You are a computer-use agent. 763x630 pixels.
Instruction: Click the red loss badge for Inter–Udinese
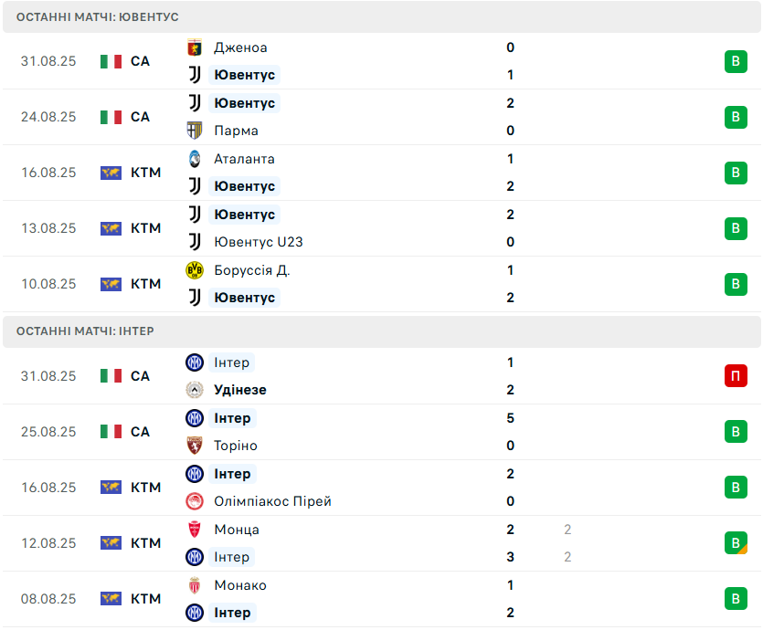click(x=736, y=376)
